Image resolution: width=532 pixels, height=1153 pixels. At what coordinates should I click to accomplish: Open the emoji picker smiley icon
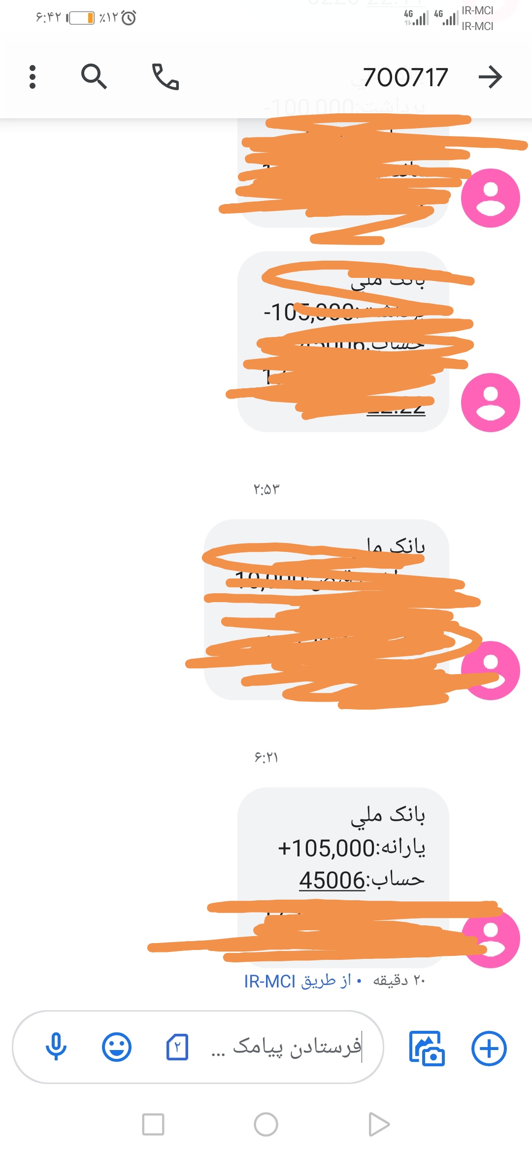coord(117,1047)
